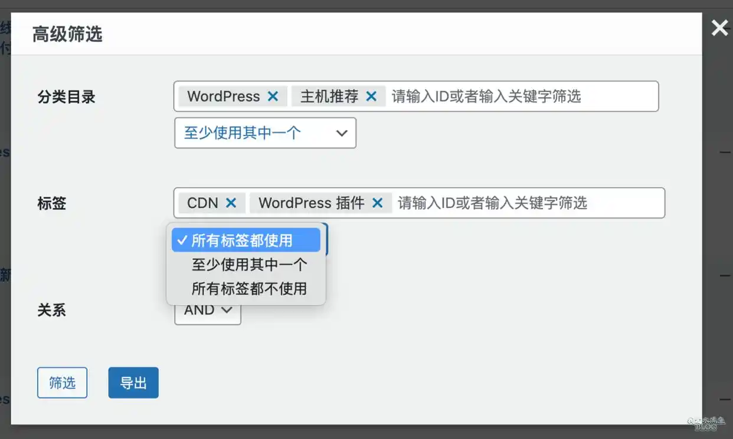Open the 至少使用其中一个 category dropdown
733x439 pixels.
[x=264, y=133]
